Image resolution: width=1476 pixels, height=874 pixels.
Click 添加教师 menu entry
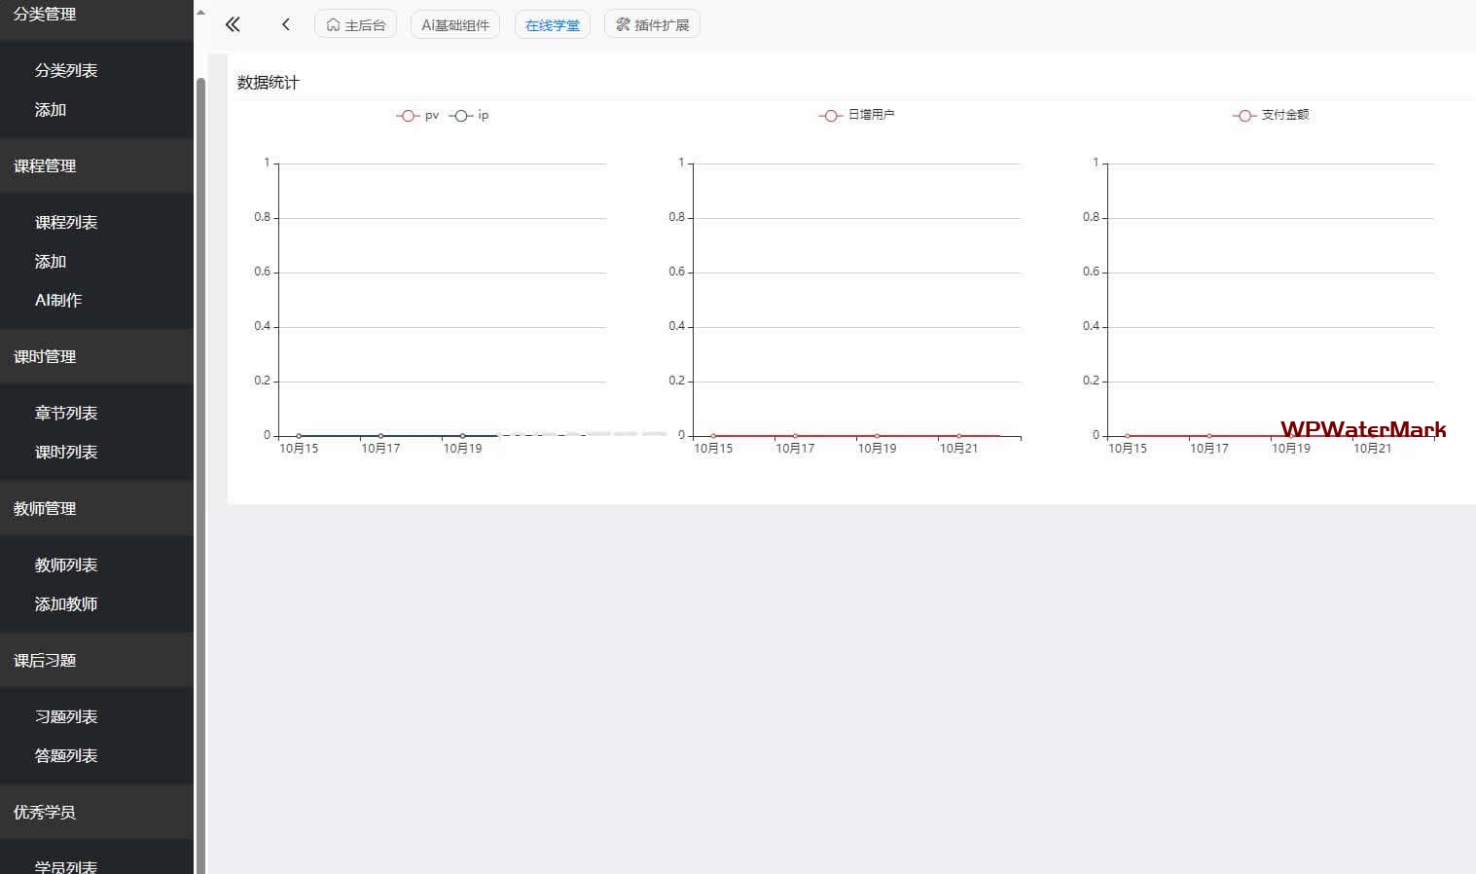coord(66,603)
